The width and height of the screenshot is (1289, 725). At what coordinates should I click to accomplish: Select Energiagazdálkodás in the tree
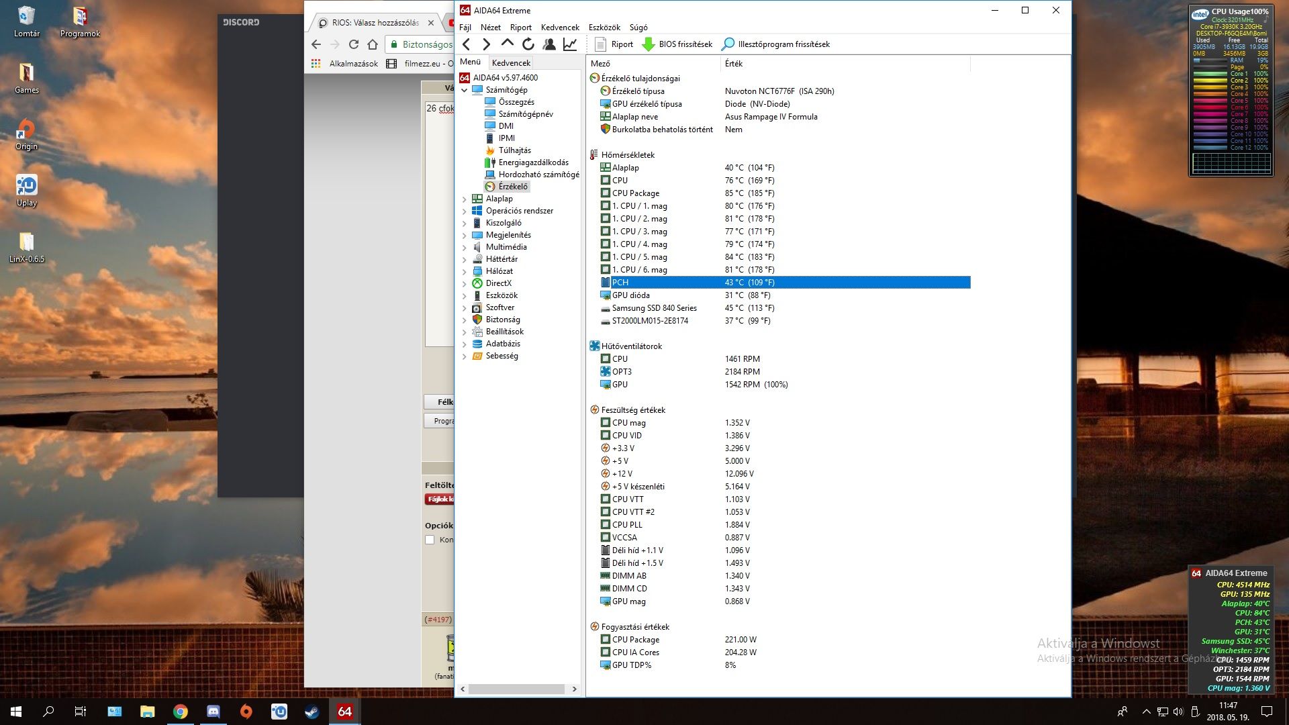[533, 162]
